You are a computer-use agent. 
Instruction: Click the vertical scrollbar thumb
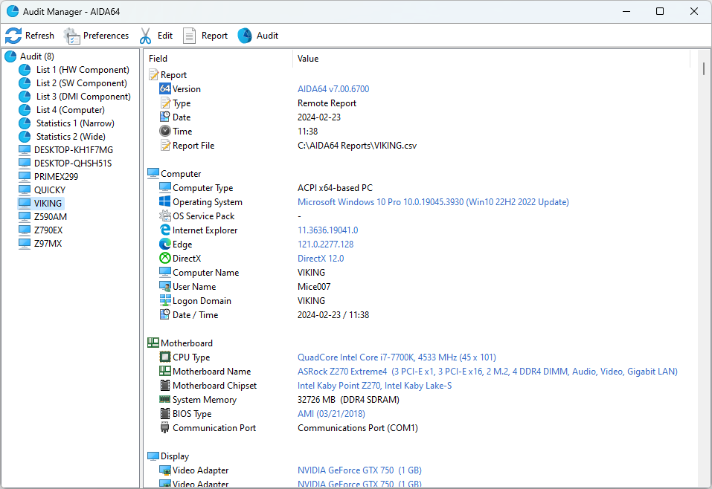[x=704, y=68]
